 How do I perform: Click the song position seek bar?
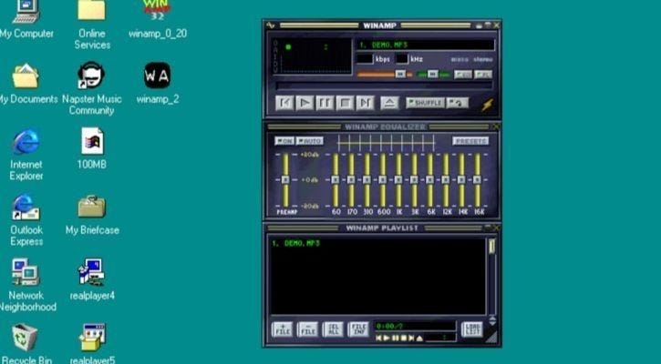(384, 86)
